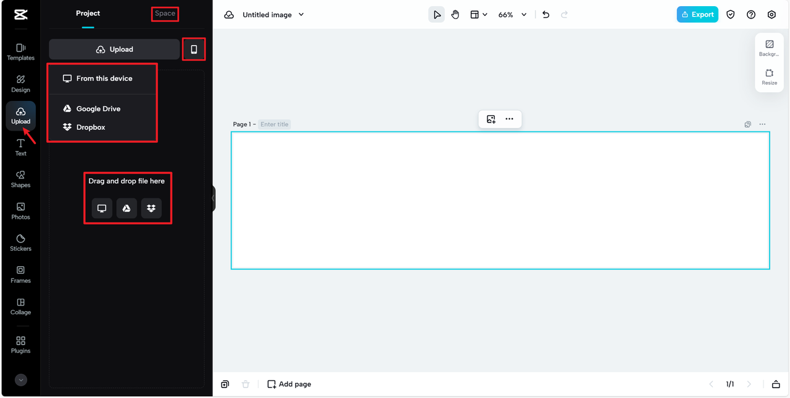This screenshot has height=398, width=790.
Task: Go to next page arrow
Action: (749, 384)
